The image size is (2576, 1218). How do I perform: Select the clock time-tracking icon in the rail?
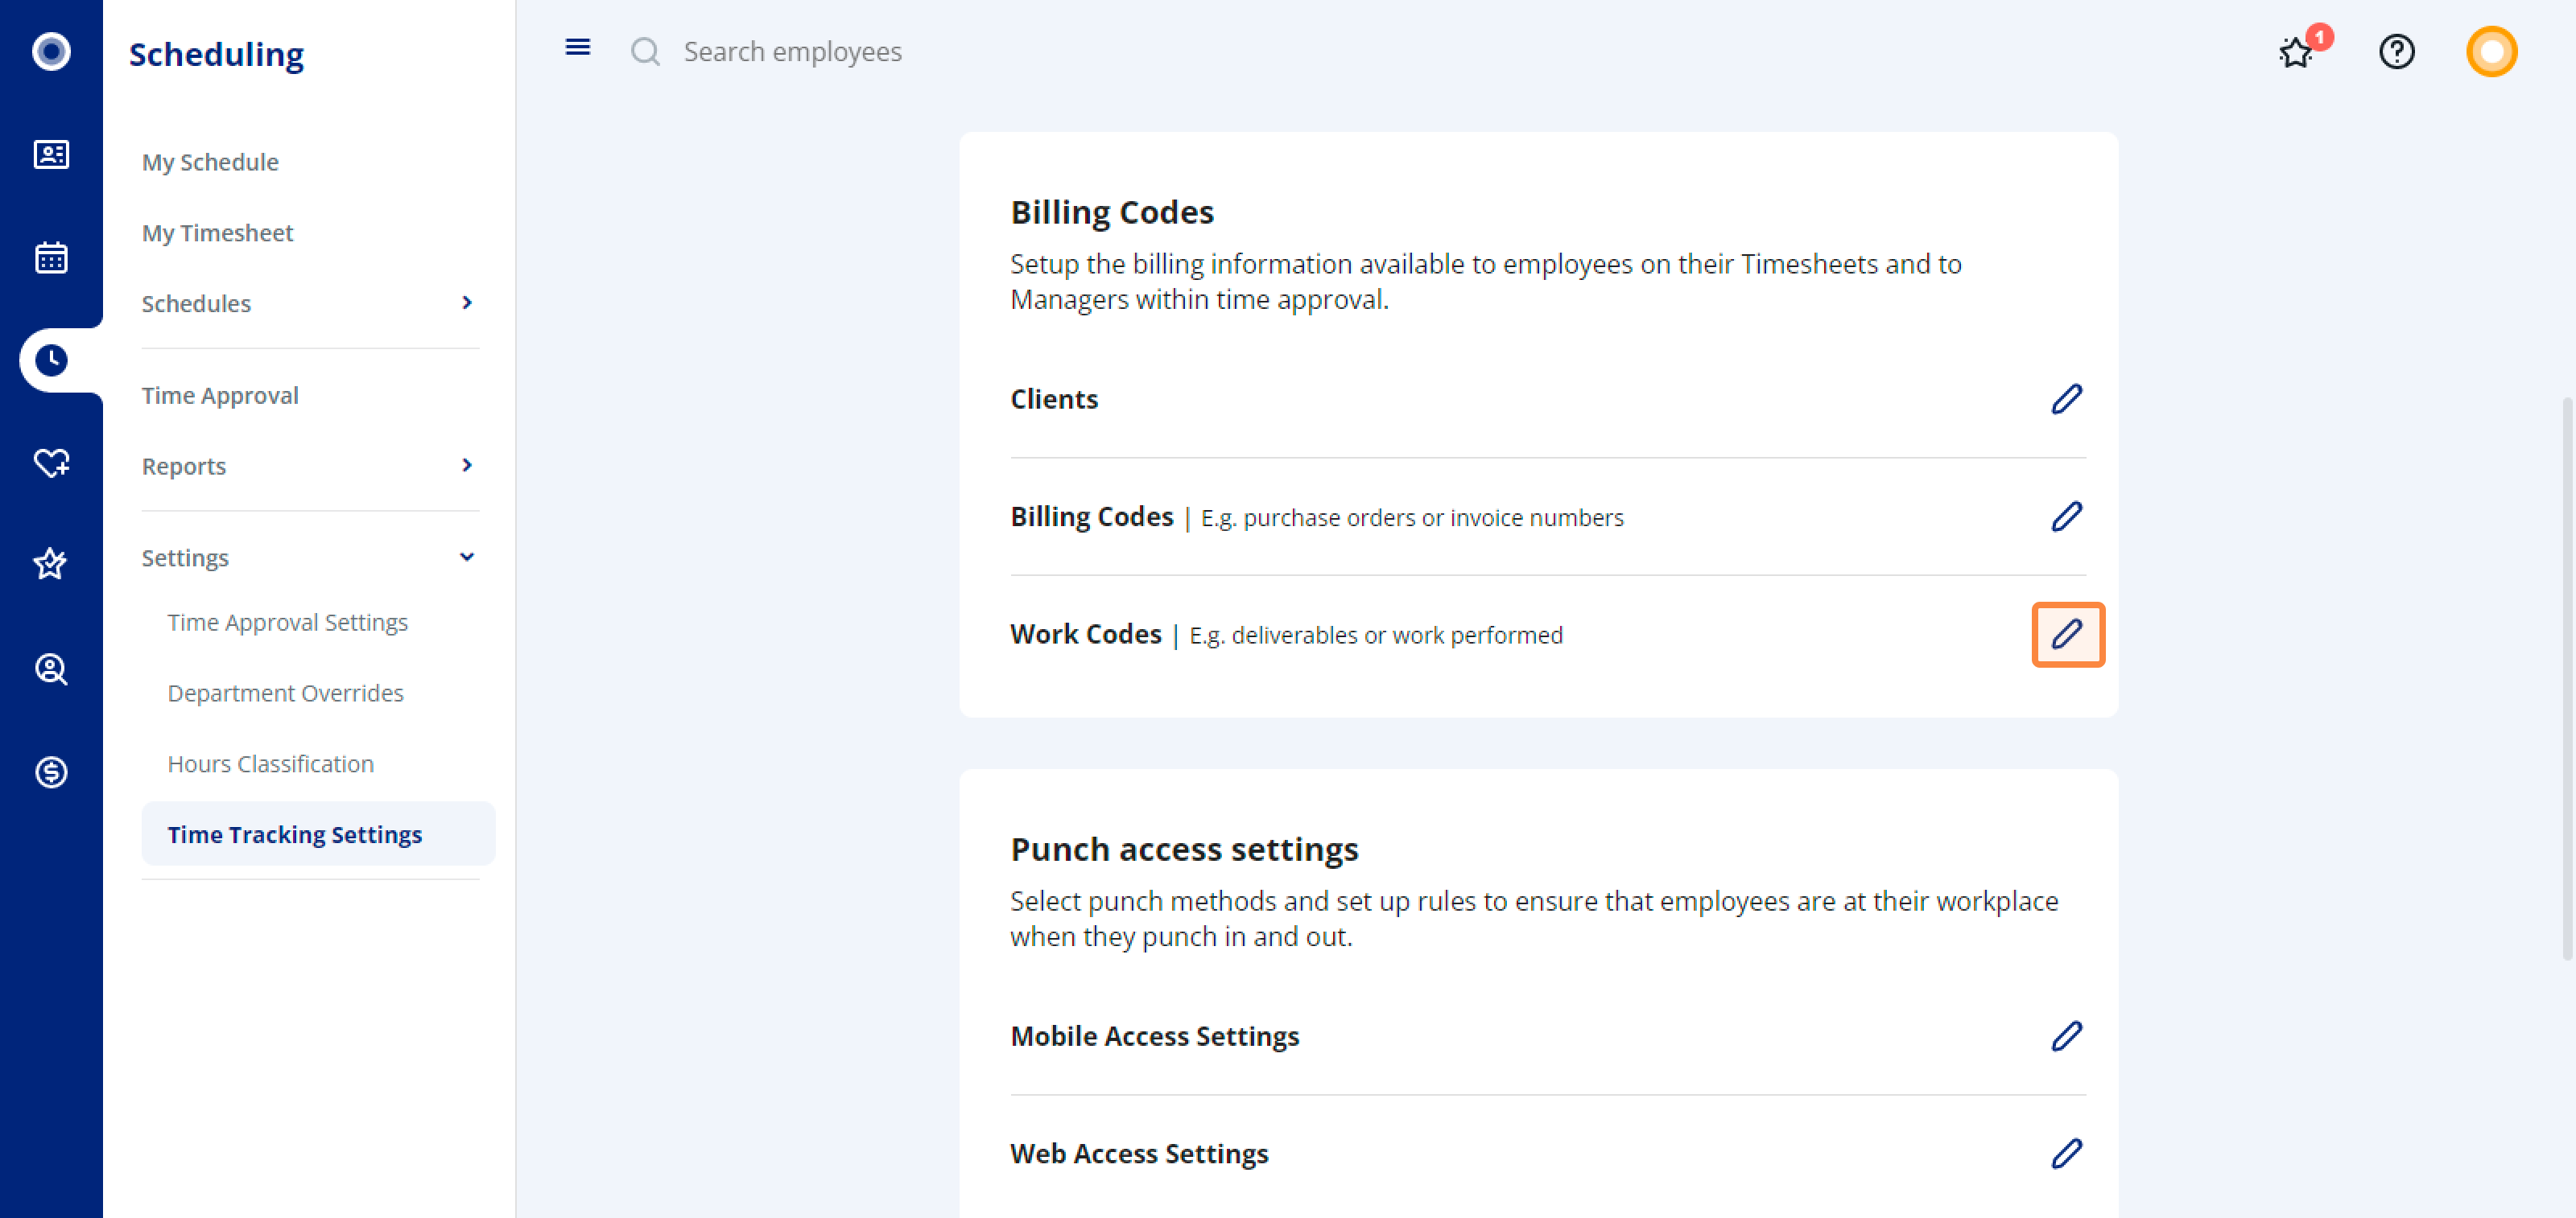pos(51,360)
